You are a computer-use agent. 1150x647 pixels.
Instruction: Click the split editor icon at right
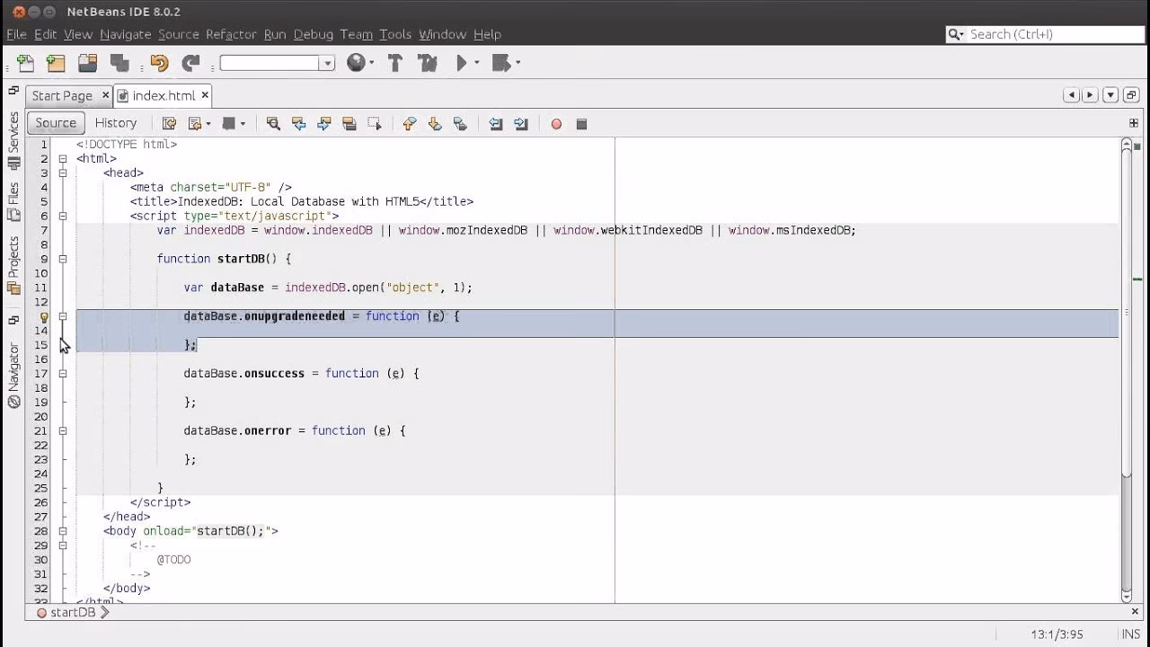(1134, 123)
